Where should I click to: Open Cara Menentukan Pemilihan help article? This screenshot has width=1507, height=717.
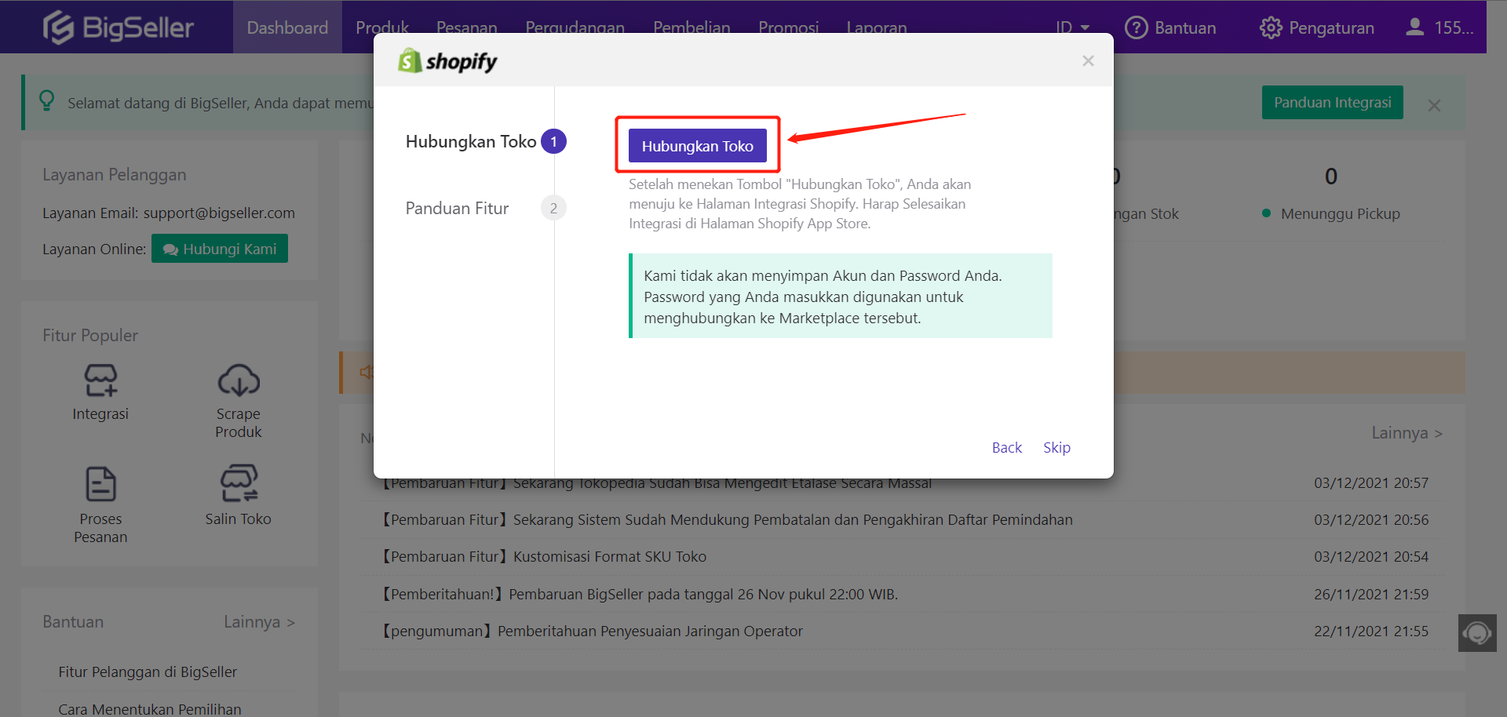tap(149, 709)
